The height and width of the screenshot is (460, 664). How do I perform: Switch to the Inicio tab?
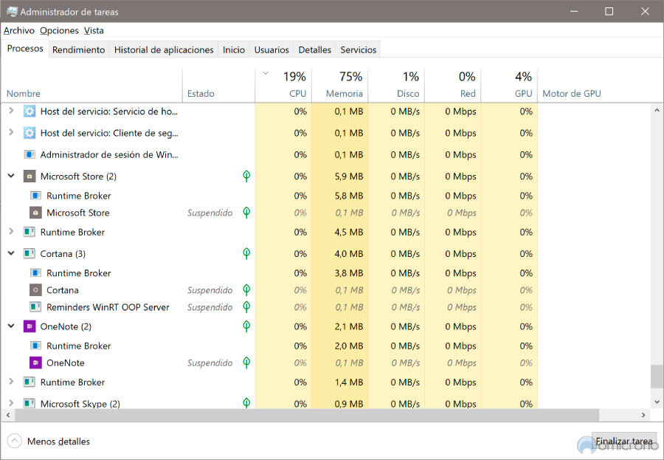click(234, 49)
